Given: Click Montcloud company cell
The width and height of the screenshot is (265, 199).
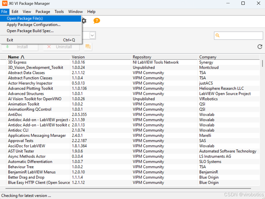Looking at the screenshot, I should [x=209, y=68].
